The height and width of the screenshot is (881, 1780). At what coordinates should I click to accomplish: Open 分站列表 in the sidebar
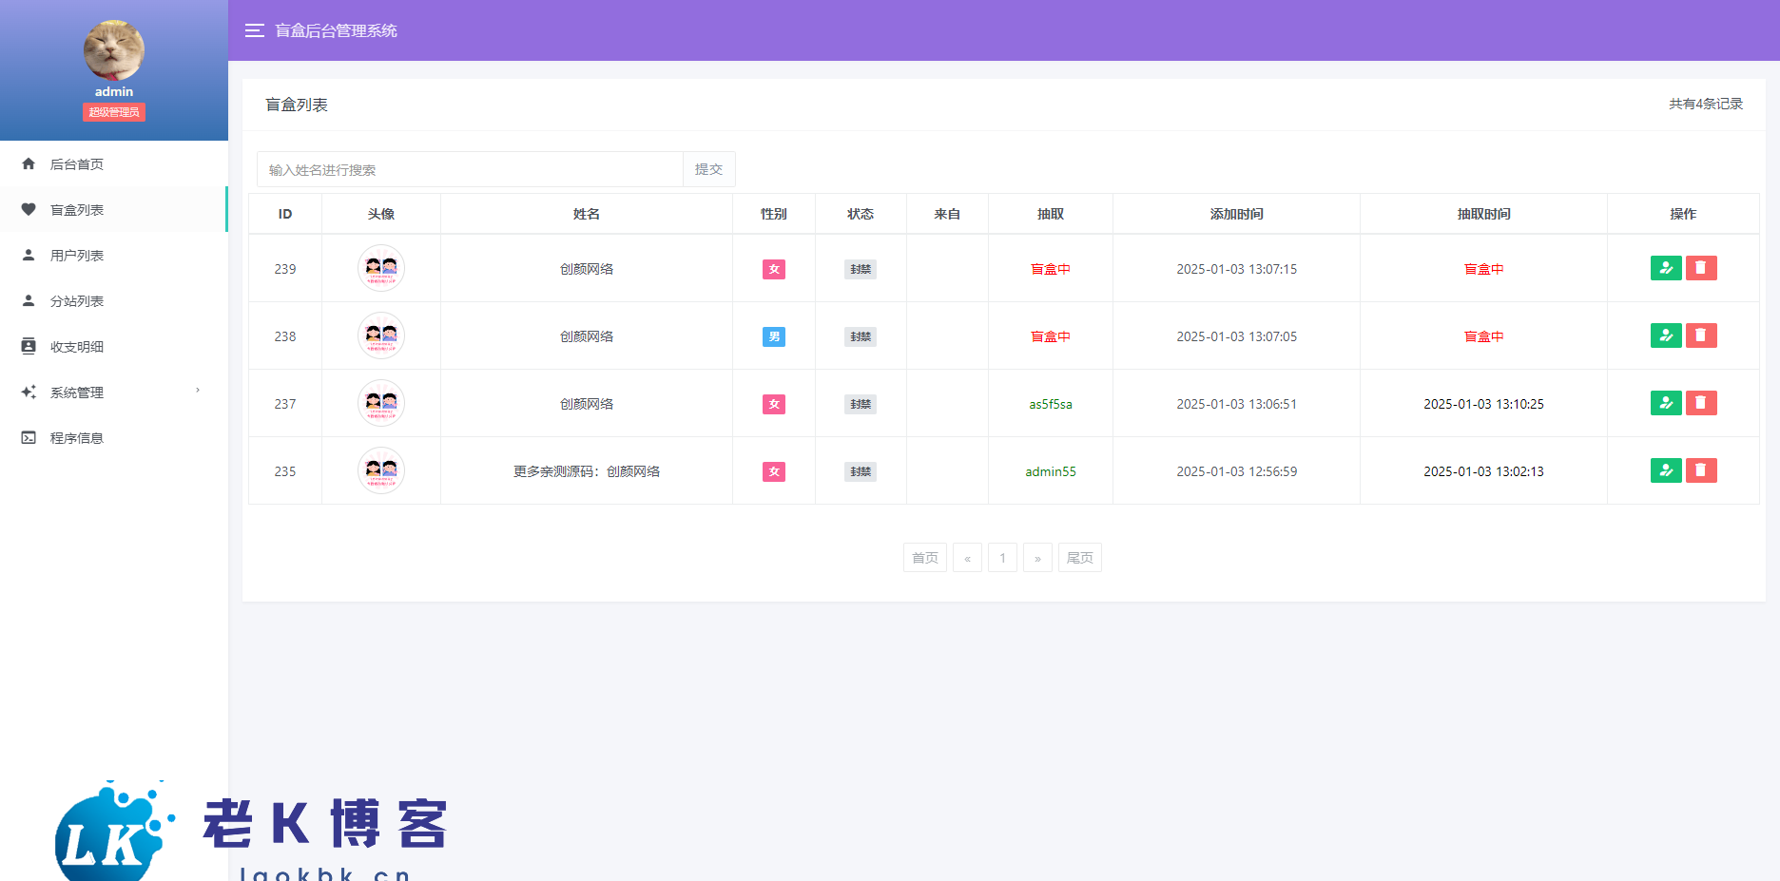pos(77,301)
